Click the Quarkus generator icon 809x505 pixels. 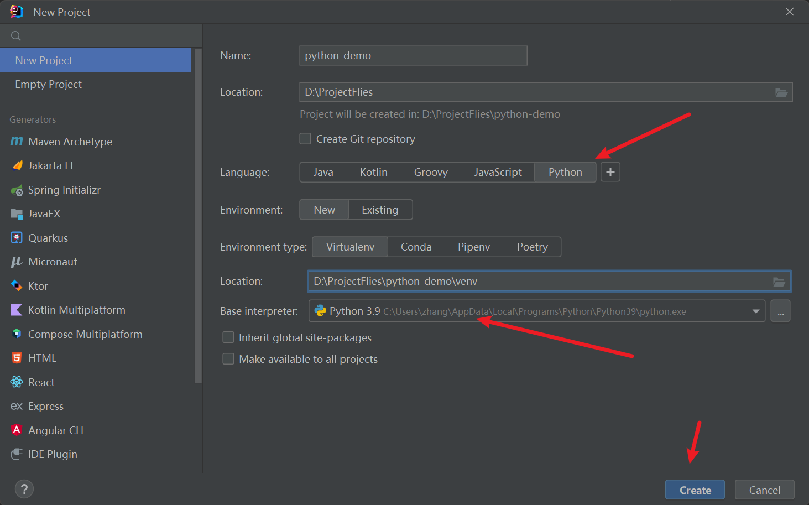pyautogui.click(x=17, y=238)
